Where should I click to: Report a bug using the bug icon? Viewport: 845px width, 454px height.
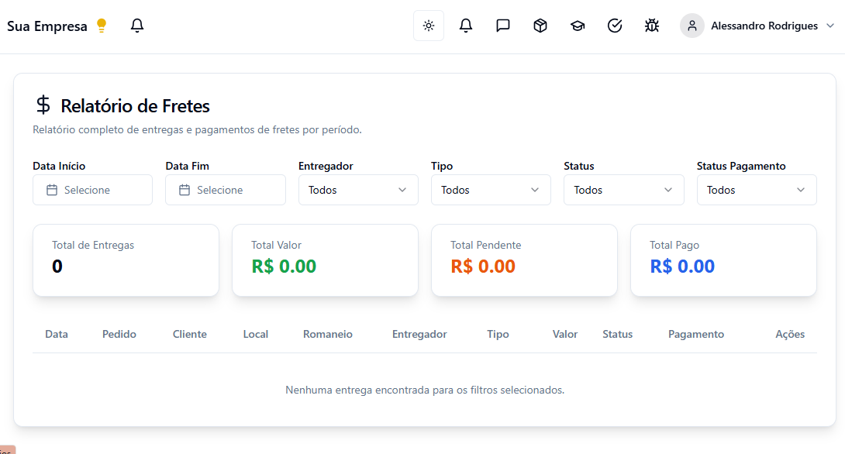pyautogui.click(x=652, y=25)
